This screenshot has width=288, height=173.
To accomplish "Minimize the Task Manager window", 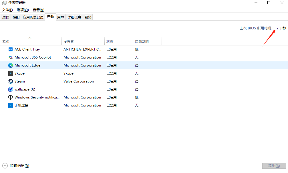I will click(256, 3).
